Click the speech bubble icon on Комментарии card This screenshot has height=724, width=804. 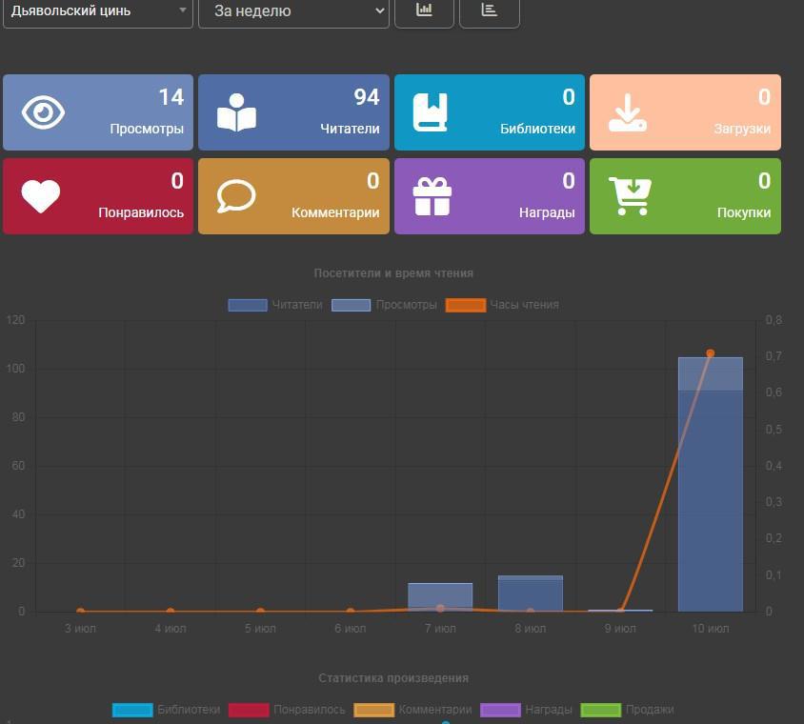(x=236, y=196)
